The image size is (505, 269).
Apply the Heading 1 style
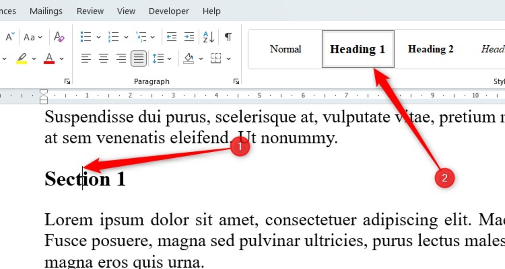point(358,49)
